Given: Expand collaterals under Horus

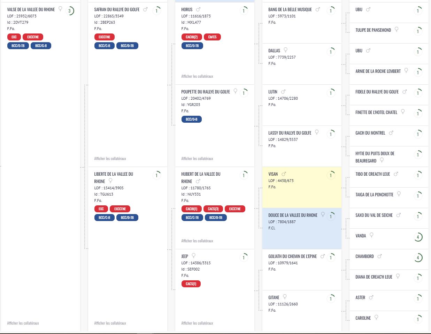Looking at the screenshot, I should 197,76.
